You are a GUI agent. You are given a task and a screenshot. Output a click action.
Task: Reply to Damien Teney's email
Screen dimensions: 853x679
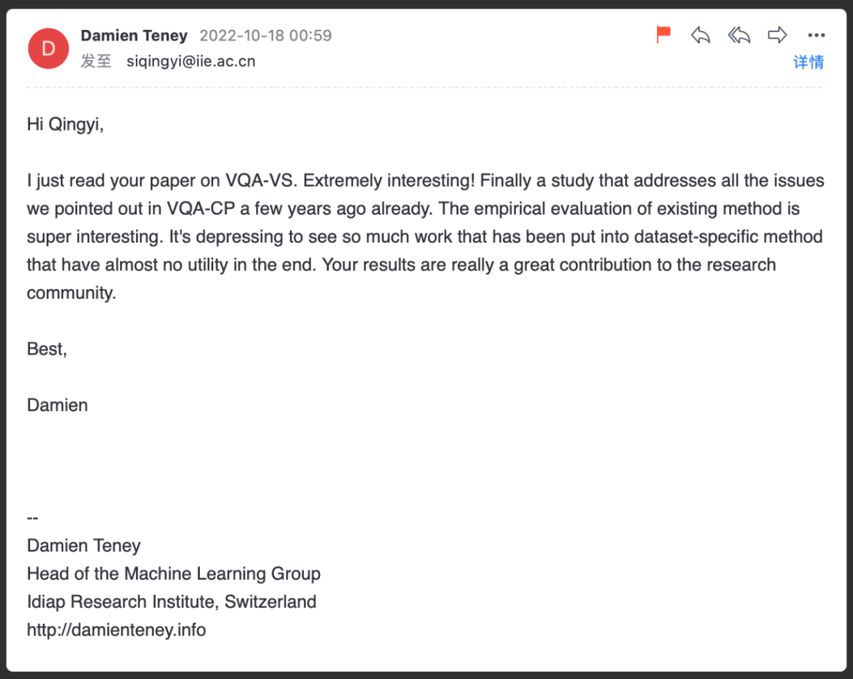point(701,35)
